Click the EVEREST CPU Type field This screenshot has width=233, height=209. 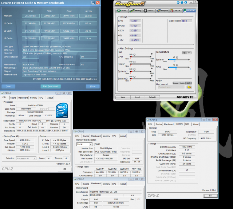(x=59, y=47)
